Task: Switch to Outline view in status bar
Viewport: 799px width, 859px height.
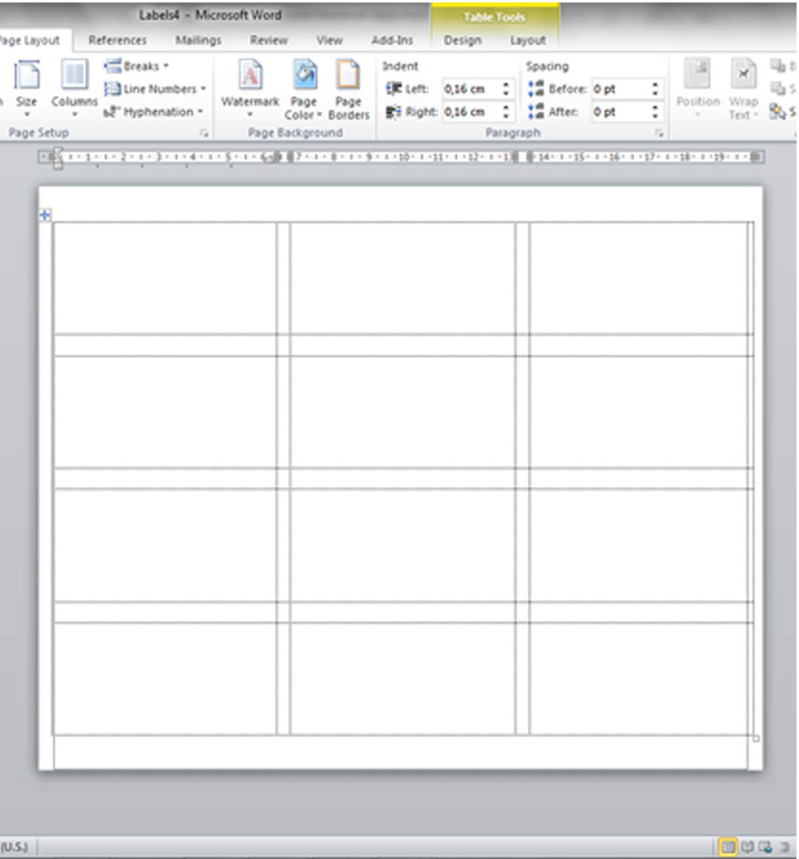Action: [x=783, y=847]
